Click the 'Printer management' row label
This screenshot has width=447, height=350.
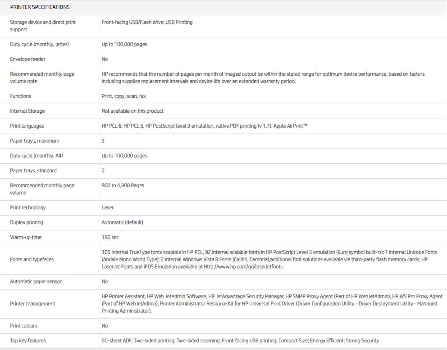click(x=32, y=304)
